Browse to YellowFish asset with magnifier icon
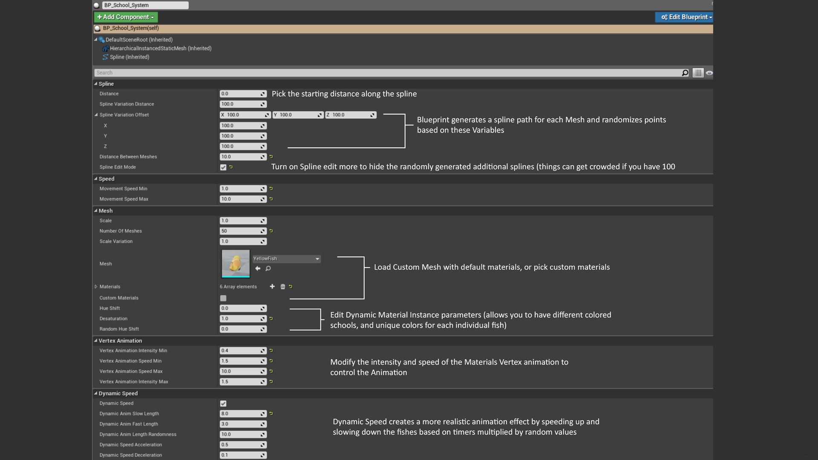This screenshot has height=460, width=818. point(268,268)
